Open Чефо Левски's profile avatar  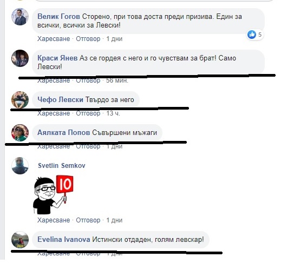tap(20, 100)
